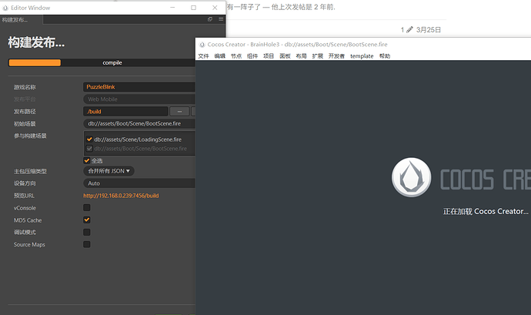Open the 文件 menu in Cocos Creator
Viewport: 531px width, 315px height.
click(x=203, y=56)
